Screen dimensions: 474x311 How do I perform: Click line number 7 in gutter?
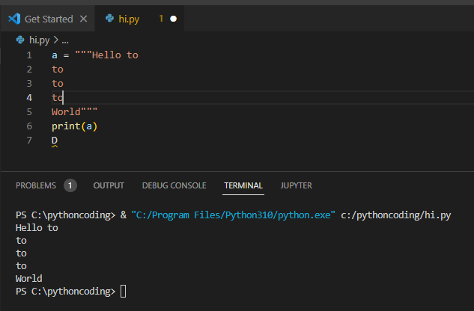tap(29, 140)
